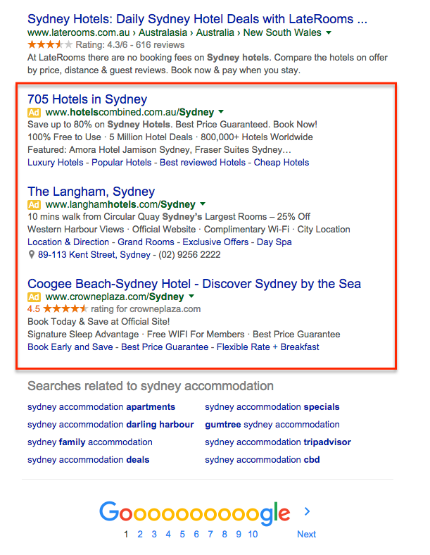Screen dimensions: 430x555
Task: Search related 'sydney accommodation darling harbour'
Action: click(x=110, y=425)
